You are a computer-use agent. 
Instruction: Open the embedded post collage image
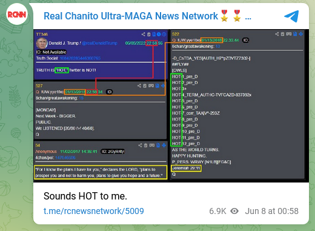click(x=171, y=105)
